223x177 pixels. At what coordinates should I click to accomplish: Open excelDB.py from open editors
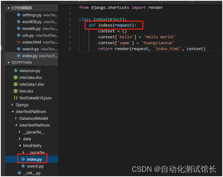point(32,22)
